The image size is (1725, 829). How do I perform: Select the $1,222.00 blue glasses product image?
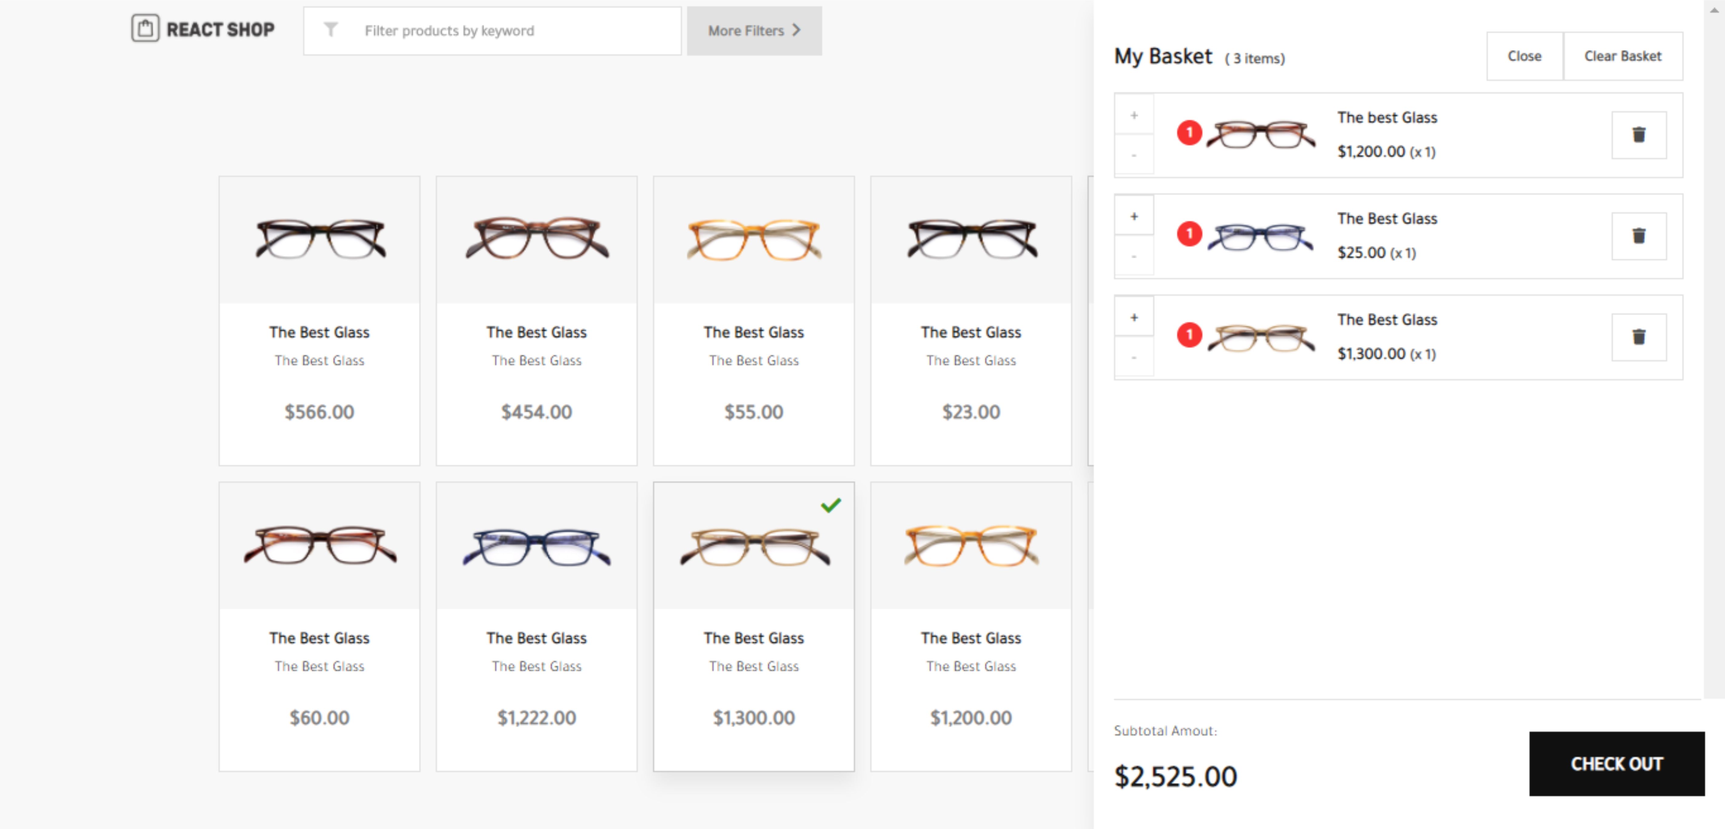(x=537, y=547)
